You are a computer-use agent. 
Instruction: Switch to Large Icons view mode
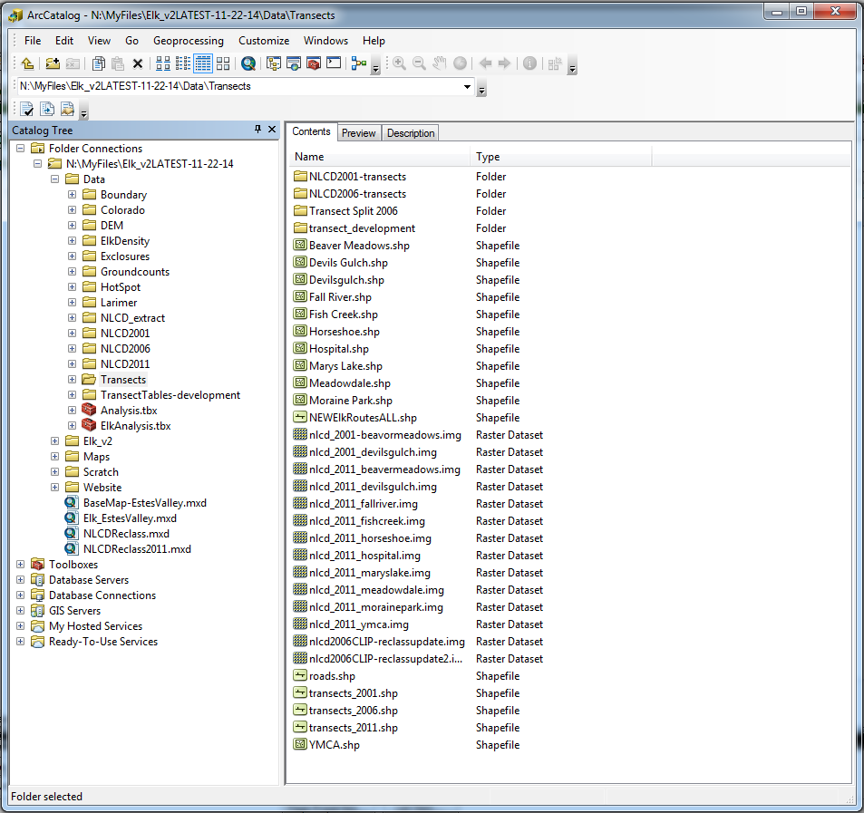click(x=163, y=63)
